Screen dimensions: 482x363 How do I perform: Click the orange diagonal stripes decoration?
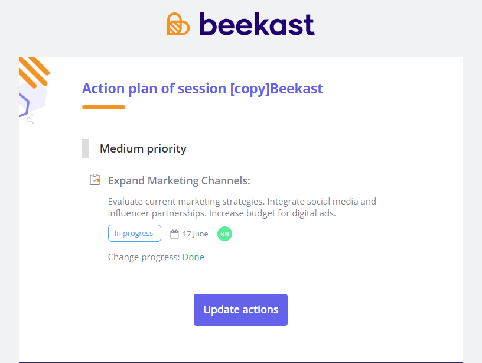32,72
